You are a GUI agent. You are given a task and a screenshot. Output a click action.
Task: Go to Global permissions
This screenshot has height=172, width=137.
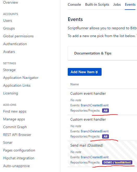18,36
